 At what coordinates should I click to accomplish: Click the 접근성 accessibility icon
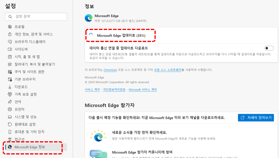point(10,139)
